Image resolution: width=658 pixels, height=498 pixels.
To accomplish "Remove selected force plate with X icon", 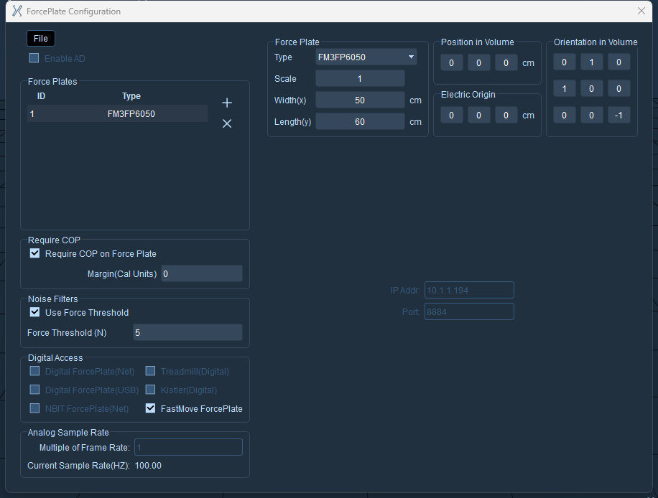I will pos(226,123).
